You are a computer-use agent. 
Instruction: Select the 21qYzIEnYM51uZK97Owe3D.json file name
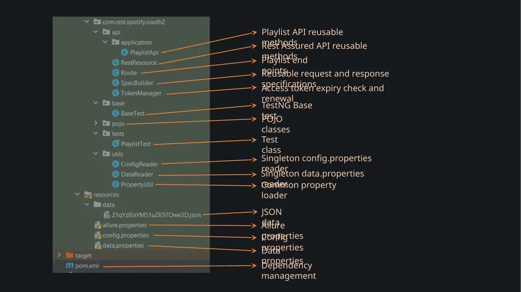(156, 215)
